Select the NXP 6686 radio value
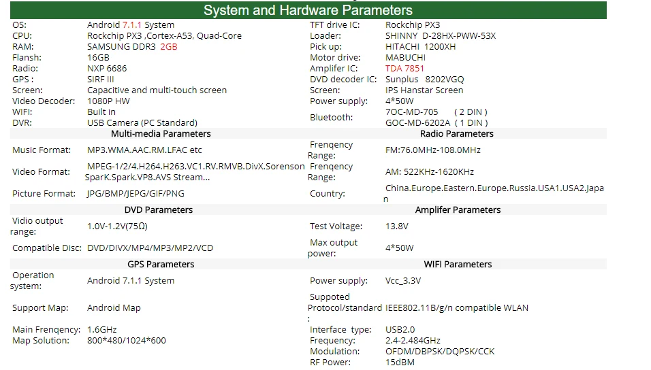 pyautogui.click(x=107, y=69)
